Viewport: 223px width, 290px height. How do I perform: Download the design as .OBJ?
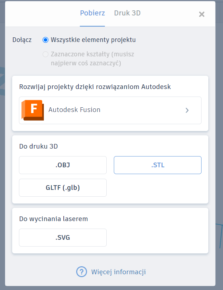[x=63, y=165]
